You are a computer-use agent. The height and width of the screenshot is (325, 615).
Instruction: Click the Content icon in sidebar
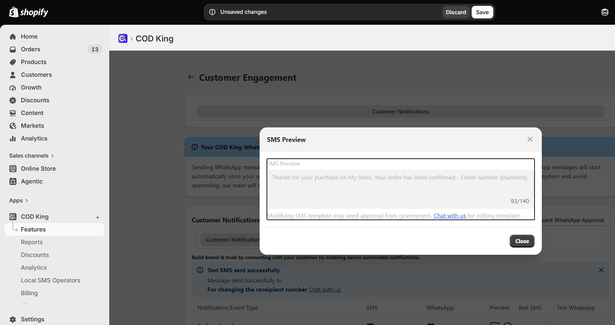point(13,113)
